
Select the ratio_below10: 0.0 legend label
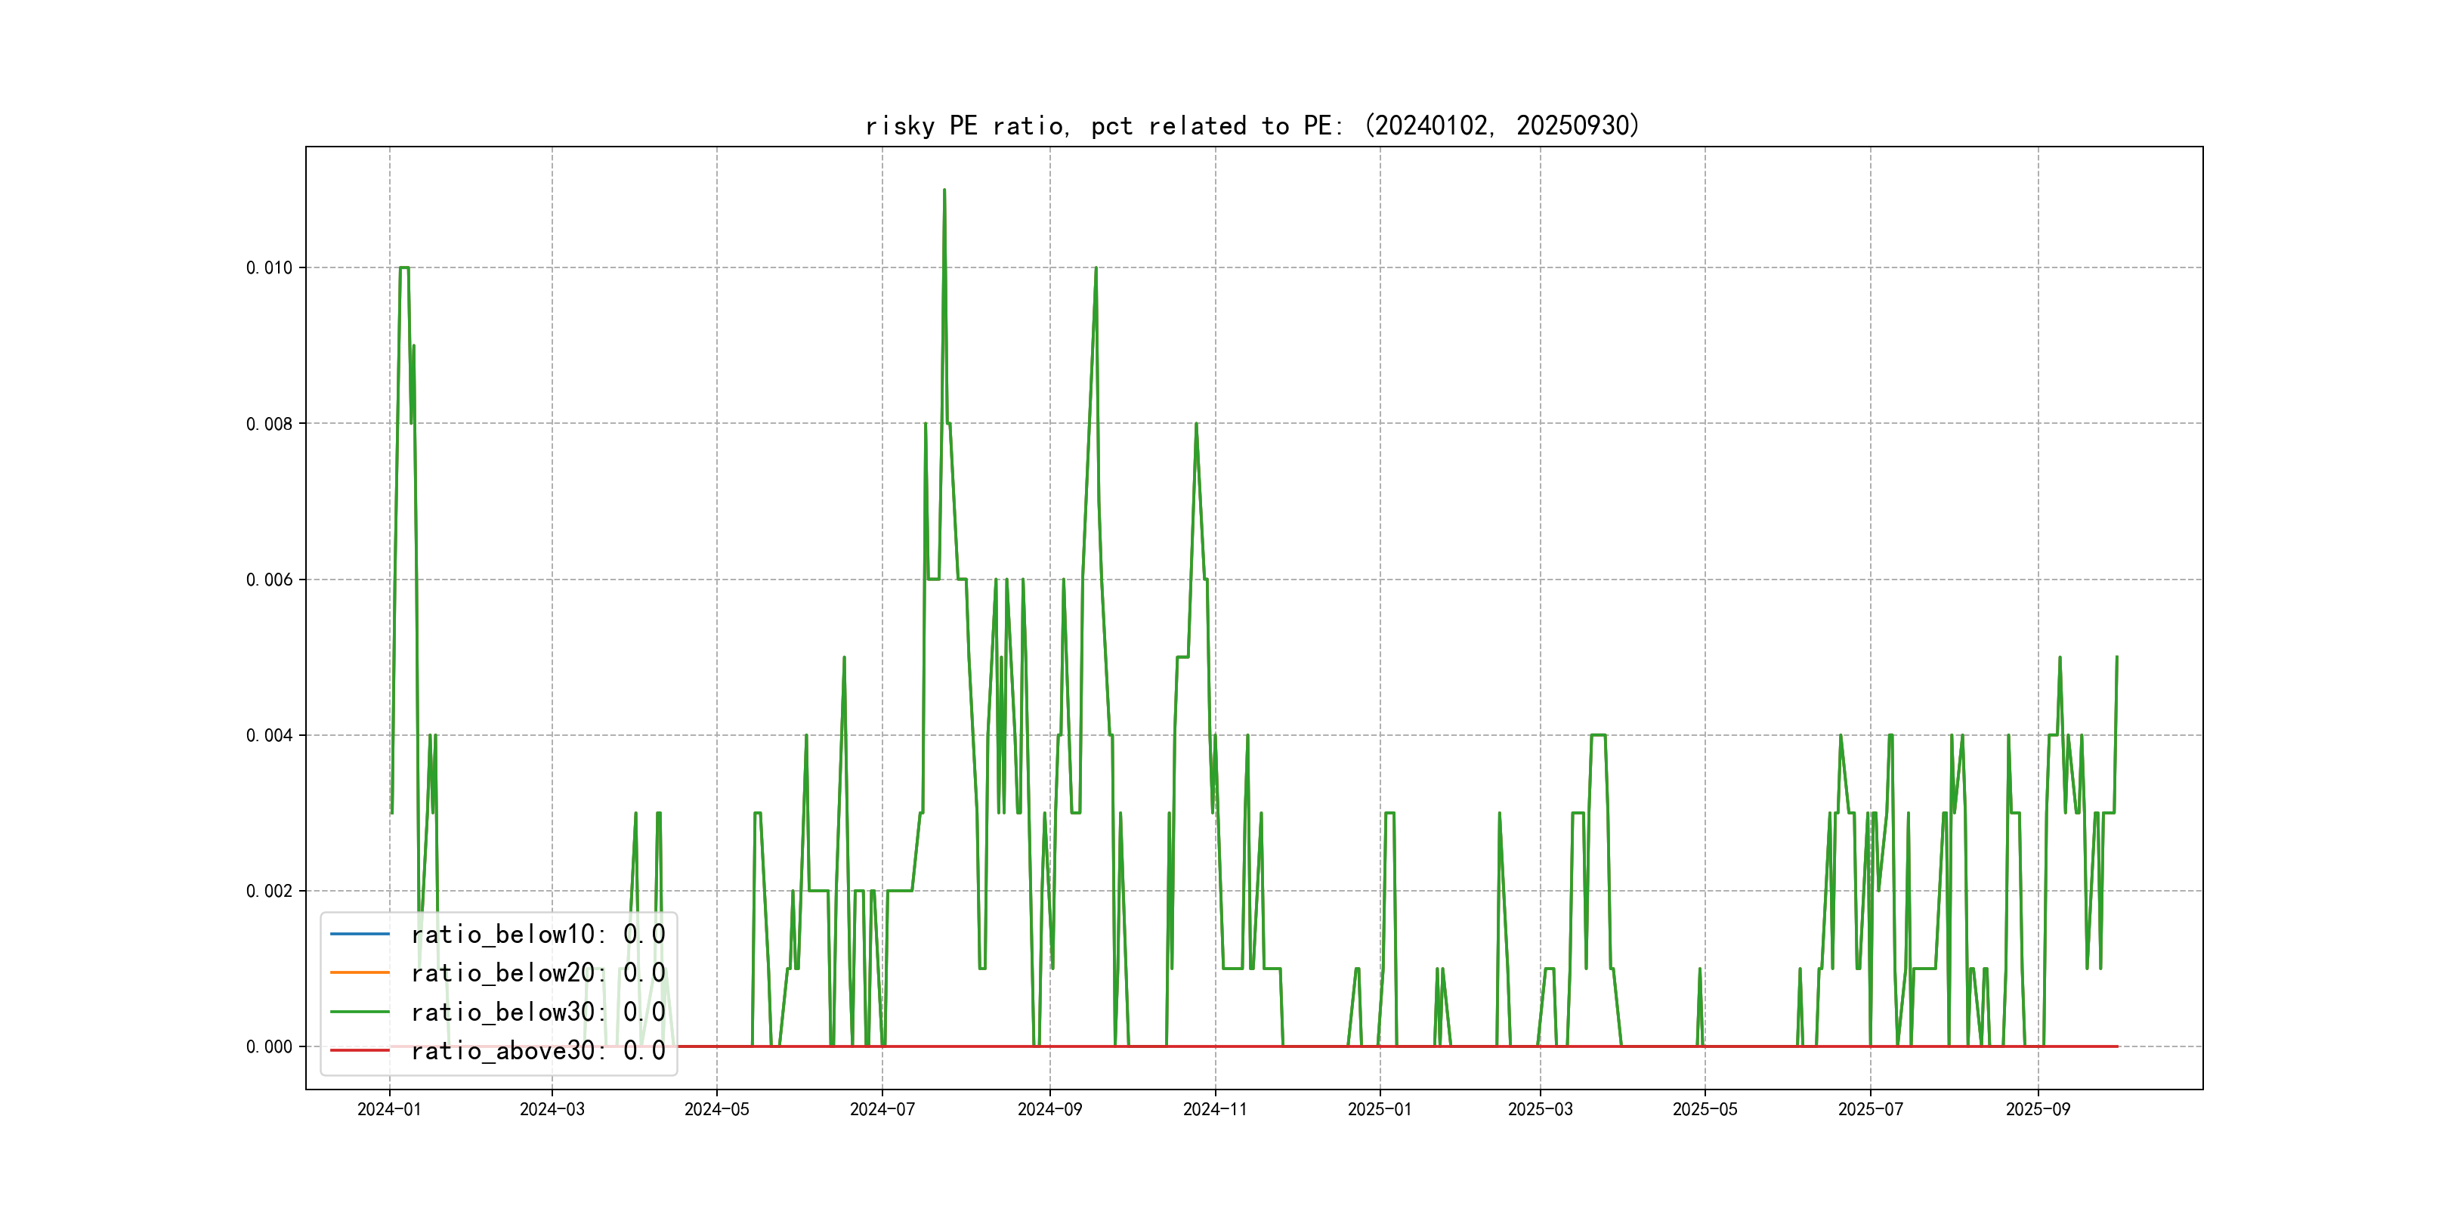click(x=538, y=934)
